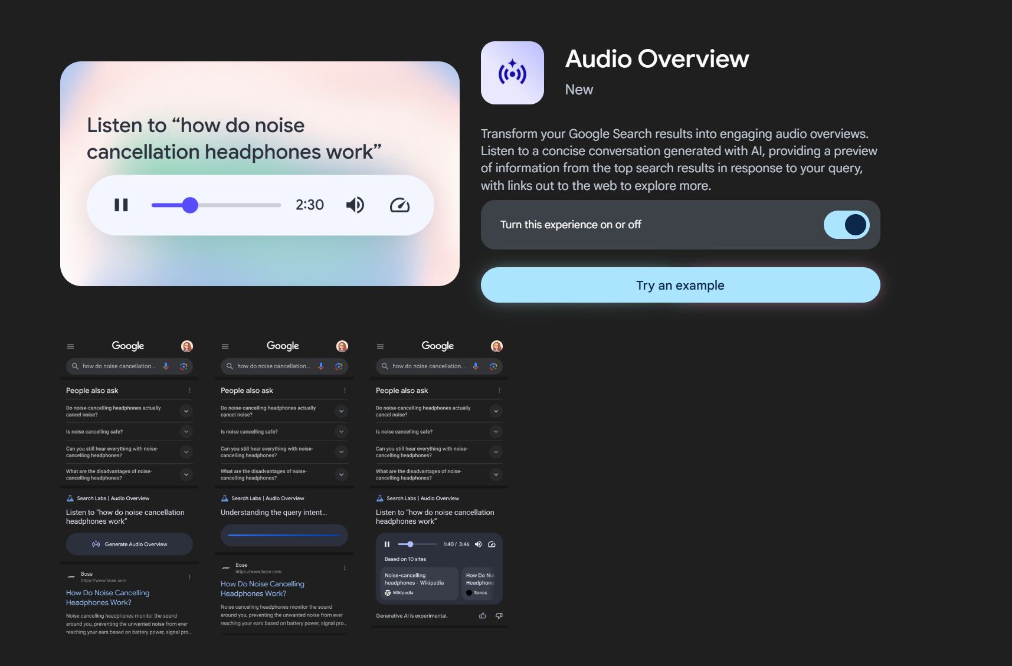The height and width of the screenshot is (666, 1012).
Task: Expand "What are the disadvantages of noise-cancelling headphones?"
Action: tap(186, 474)
